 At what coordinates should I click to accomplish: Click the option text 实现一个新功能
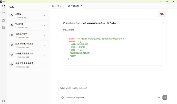(x=78, y=47)
